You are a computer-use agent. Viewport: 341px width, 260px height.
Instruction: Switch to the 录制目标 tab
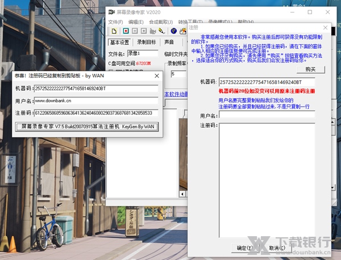pyautogui.click(x=146, y=42)
